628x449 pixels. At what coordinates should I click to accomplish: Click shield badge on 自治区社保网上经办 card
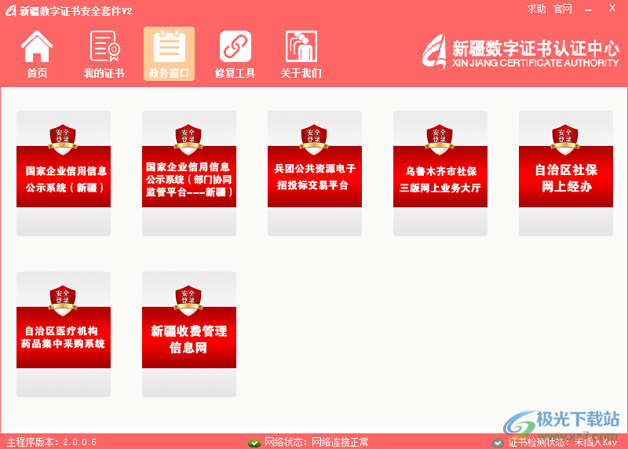tap(565, 140)
